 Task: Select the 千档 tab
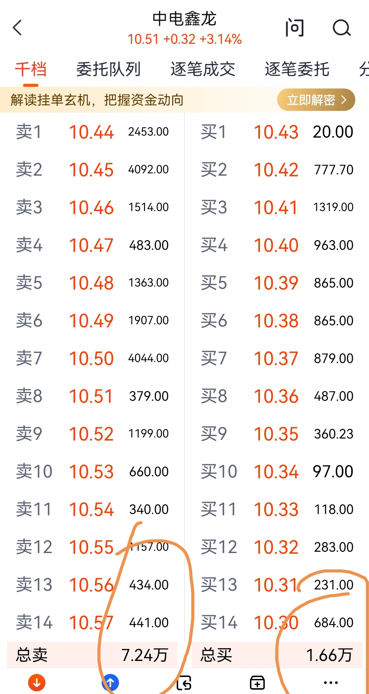[31, 69]
